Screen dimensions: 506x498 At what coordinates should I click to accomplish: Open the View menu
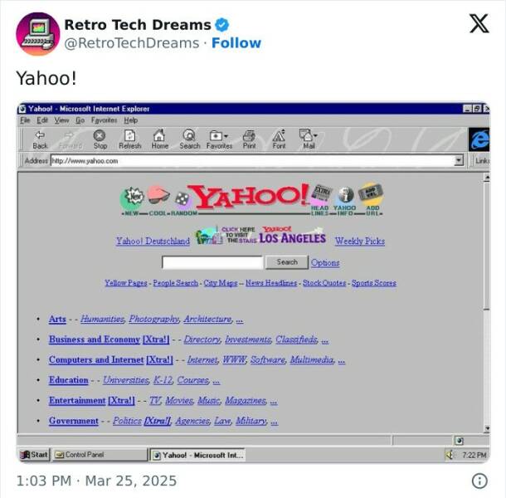(61, 120)
